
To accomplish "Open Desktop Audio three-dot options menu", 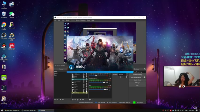I will pos(110,83).
